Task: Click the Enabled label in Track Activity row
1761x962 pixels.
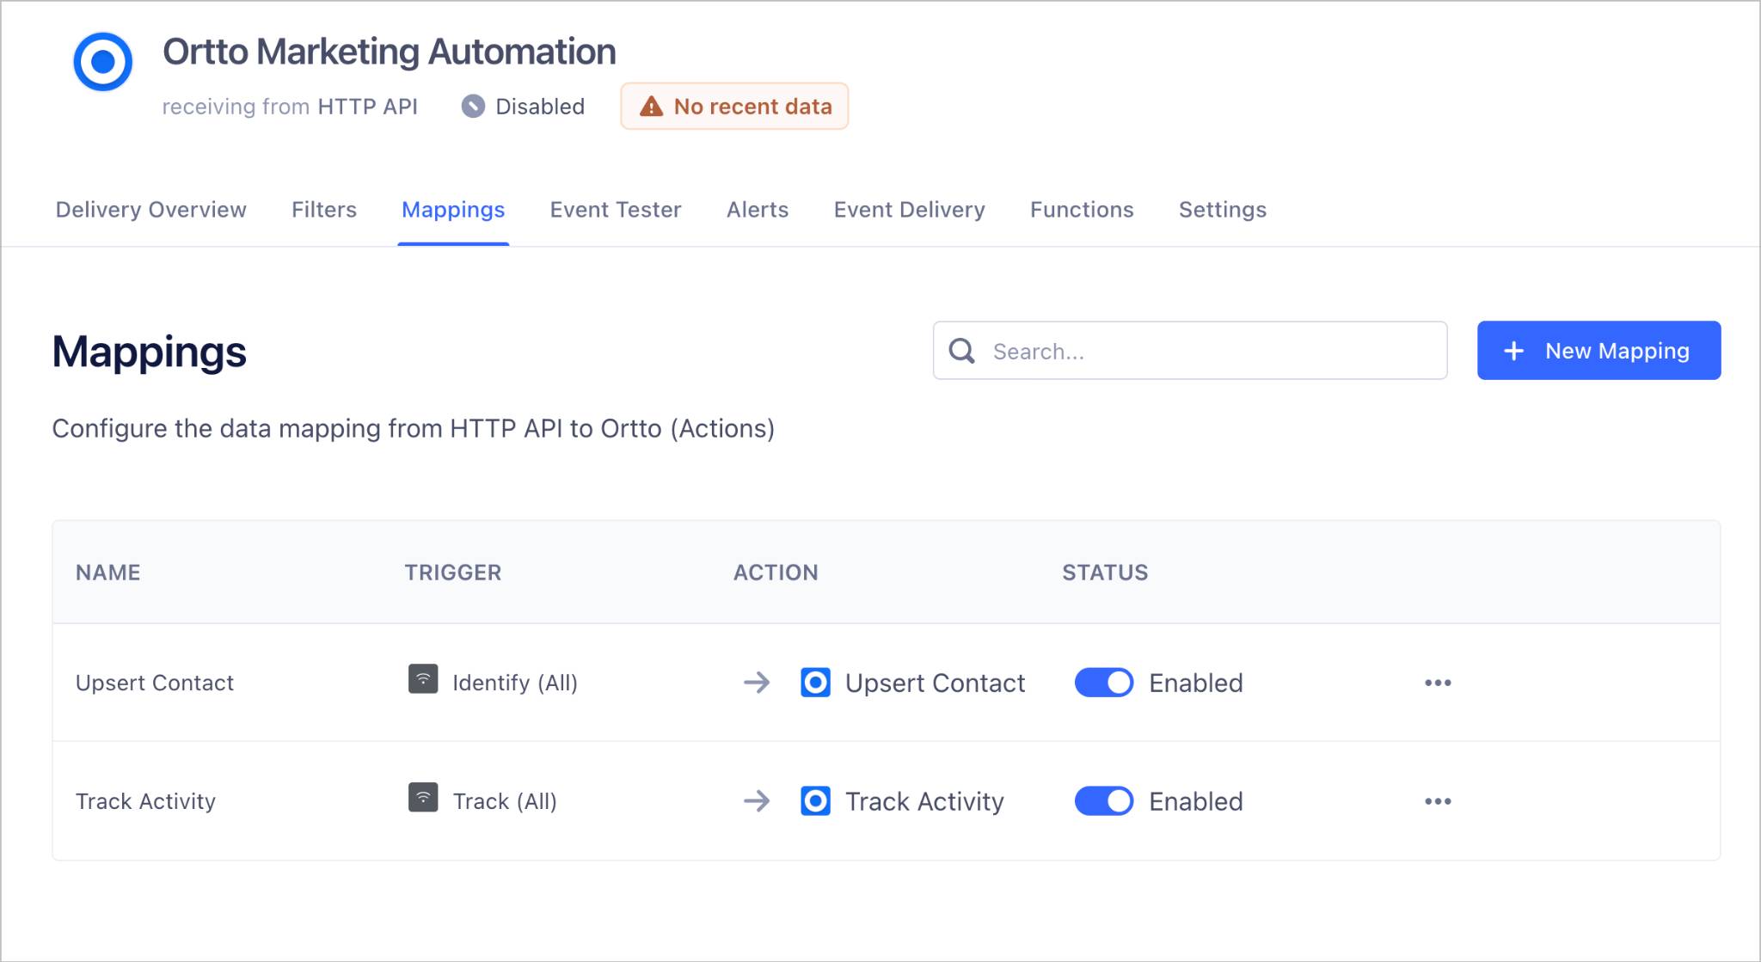Action: point(1196,801)
